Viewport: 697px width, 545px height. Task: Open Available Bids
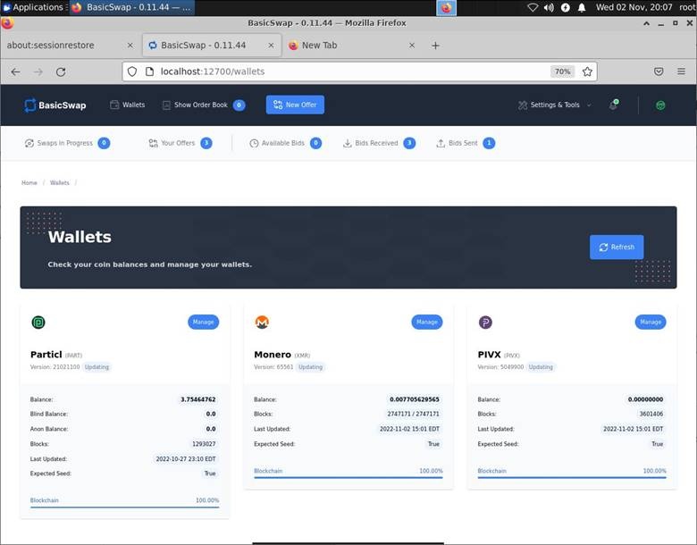tap(285, 143)
